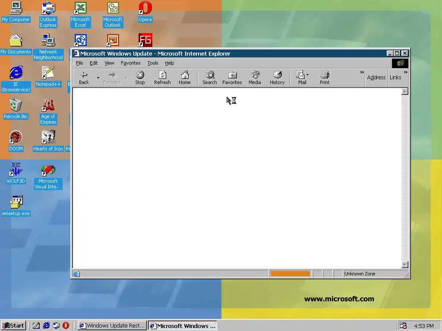This screenshot has height=331, width=442.
Task: Select Network Neighborhood icon
Action: click(x=48, y=47)
